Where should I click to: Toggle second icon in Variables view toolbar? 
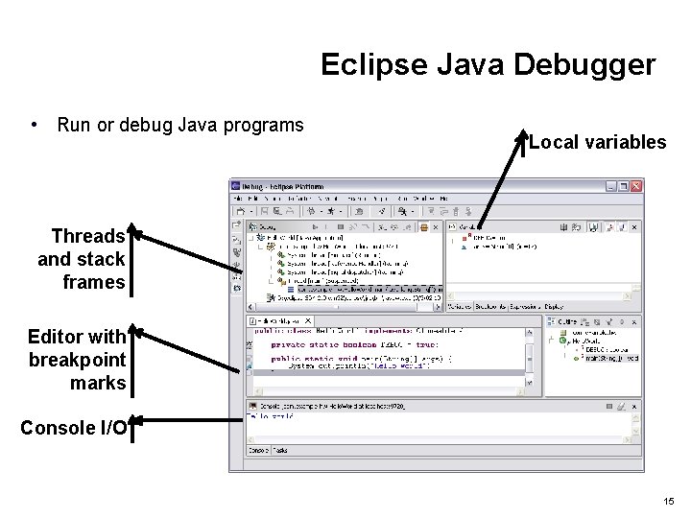(576, 227)
